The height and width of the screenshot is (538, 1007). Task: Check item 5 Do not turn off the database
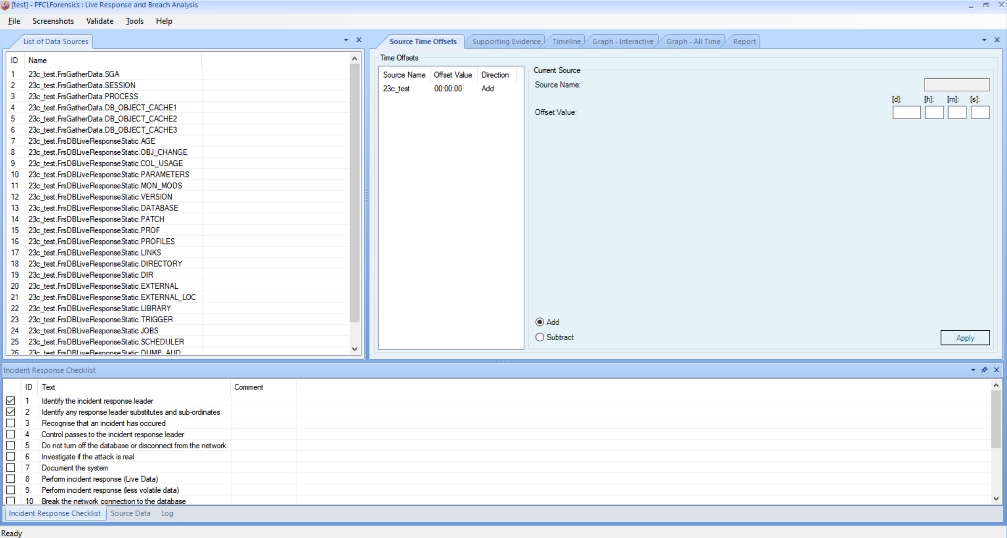pos(11,446)
